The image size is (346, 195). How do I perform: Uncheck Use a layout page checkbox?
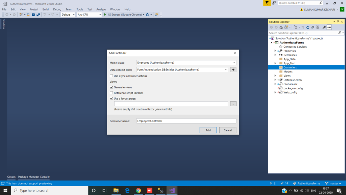coord(112,99)
